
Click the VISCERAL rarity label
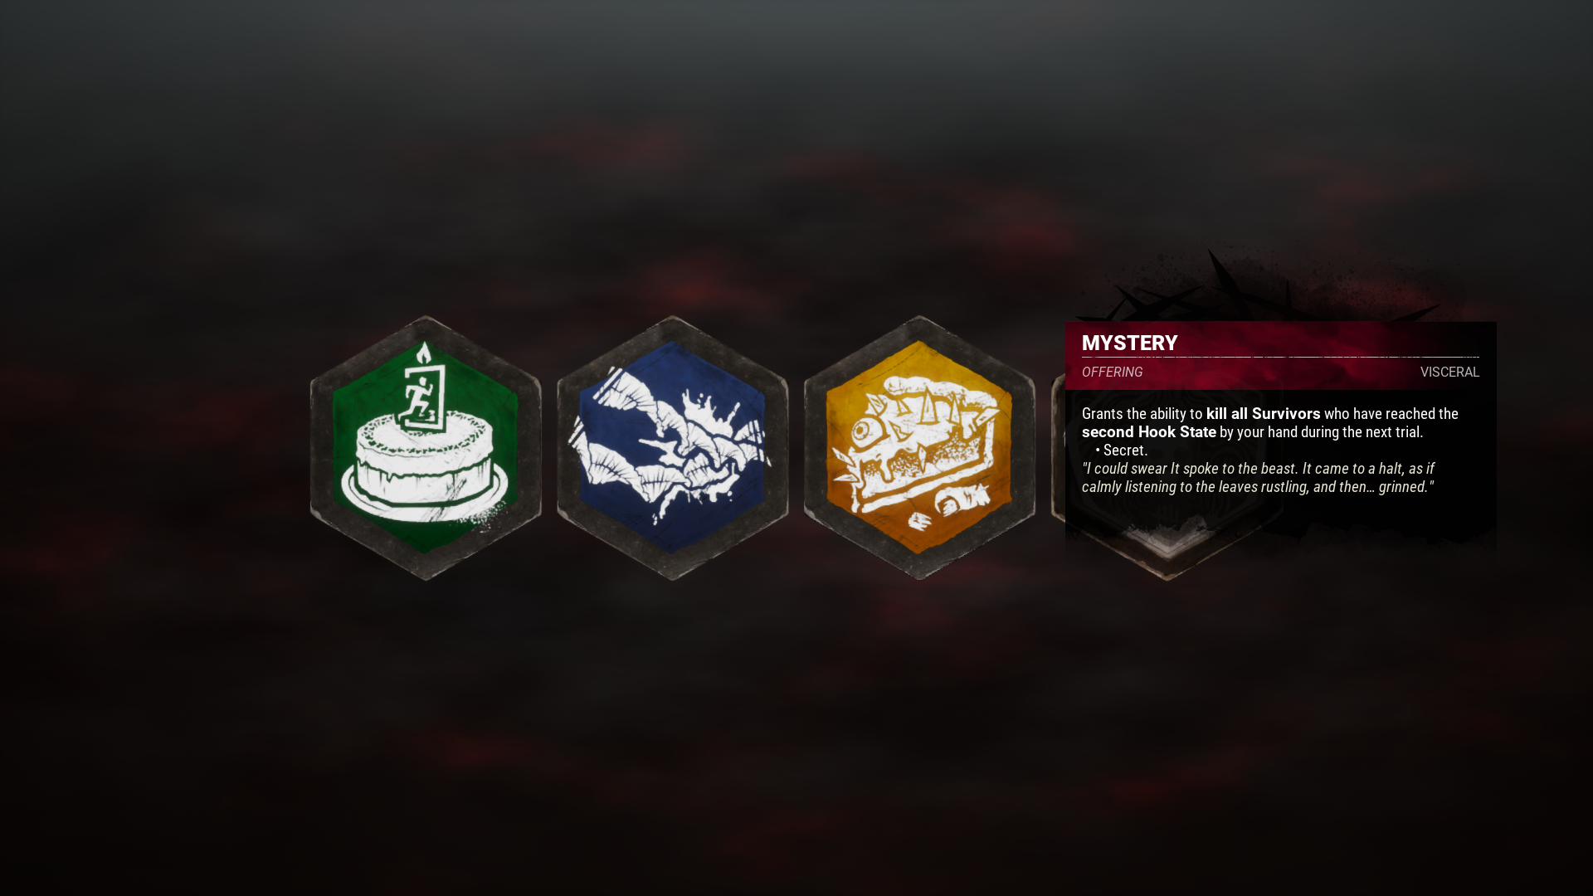[1449, 372]
